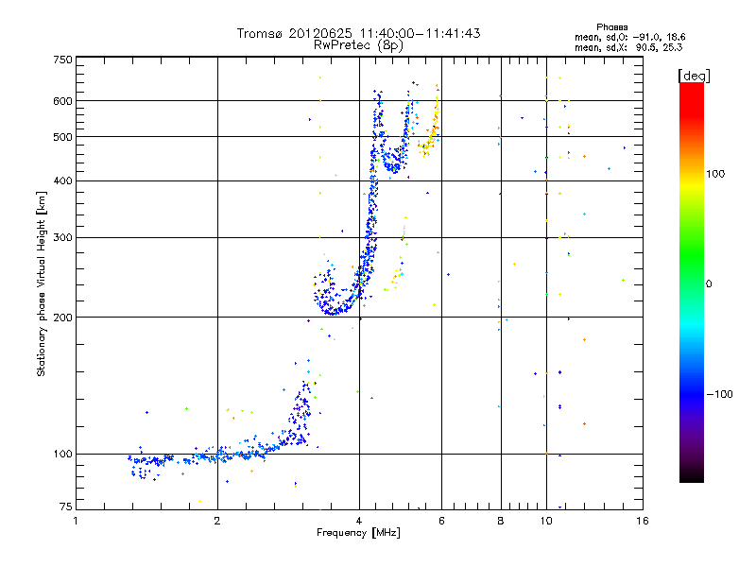
Task: Click the x-axis tick label '4'
Action: point(359,521)
